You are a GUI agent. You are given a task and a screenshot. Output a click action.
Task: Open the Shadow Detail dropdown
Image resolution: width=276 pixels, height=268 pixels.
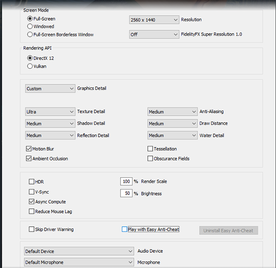coord(50,123)
